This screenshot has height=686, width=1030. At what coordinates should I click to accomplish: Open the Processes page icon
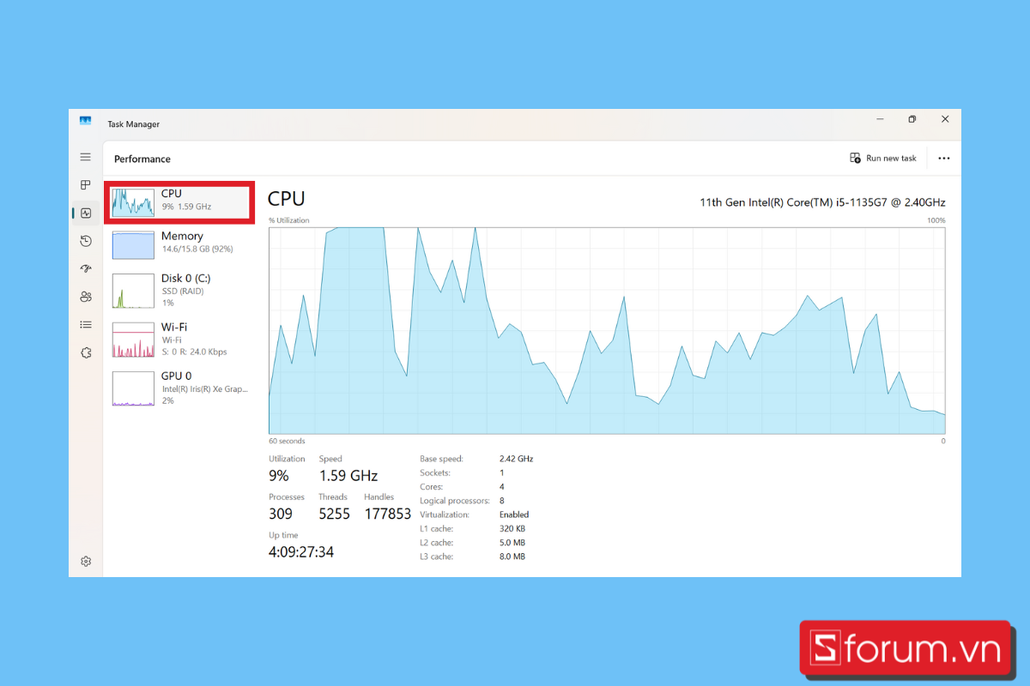(x=86, y=184)
